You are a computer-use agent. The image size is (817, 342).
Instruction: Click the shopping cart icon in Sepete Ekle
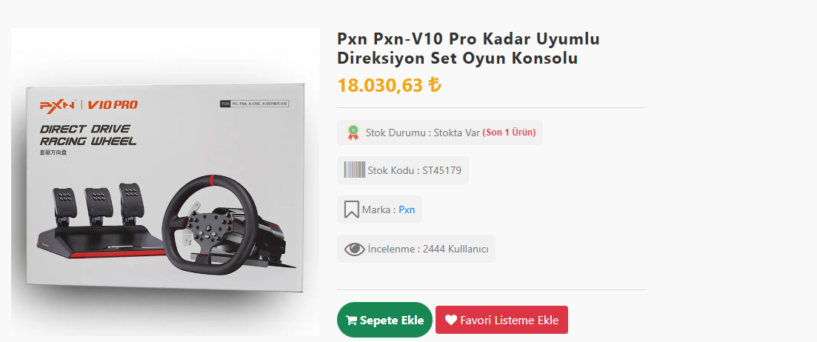point(351,320)
